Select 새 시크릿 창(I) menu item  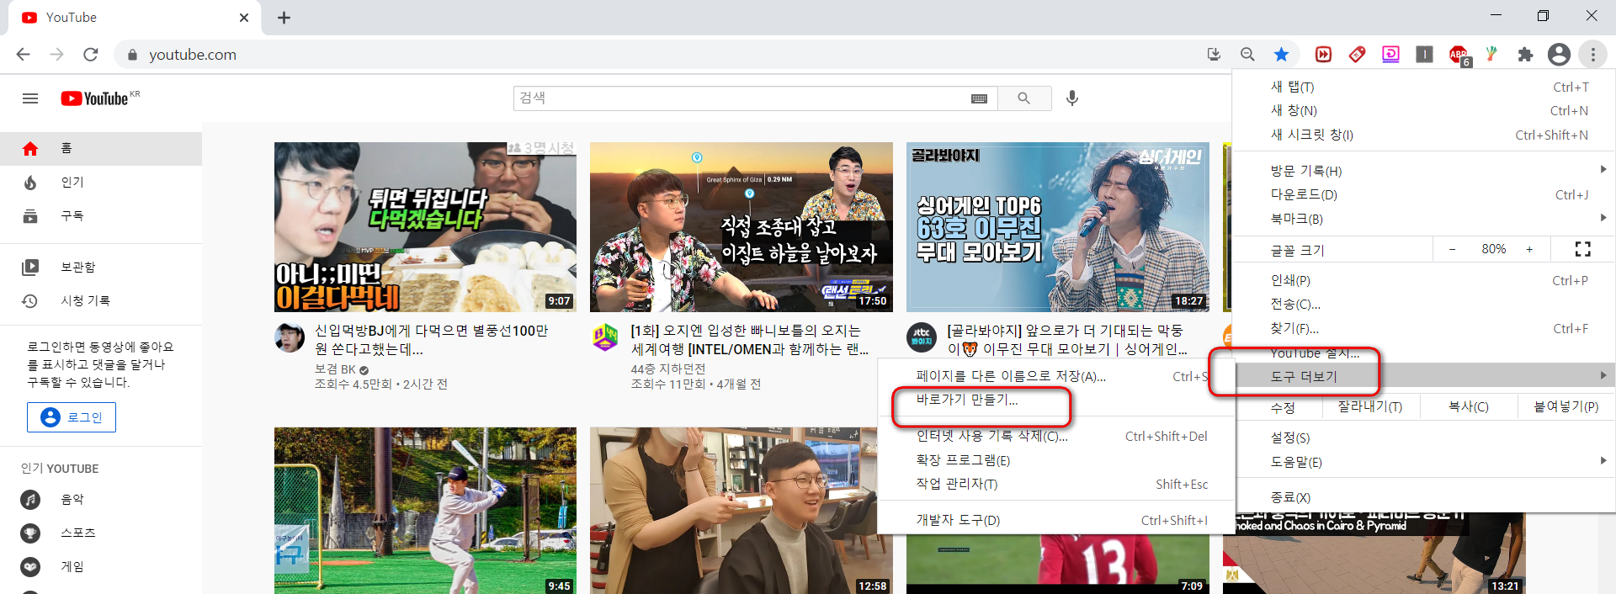[1424, 135]
